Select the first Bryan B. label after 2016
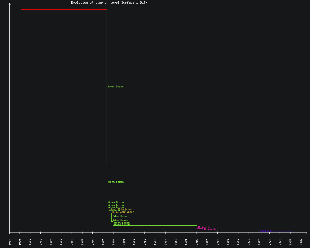Screen dimensions: 310x248 [204, 227]
